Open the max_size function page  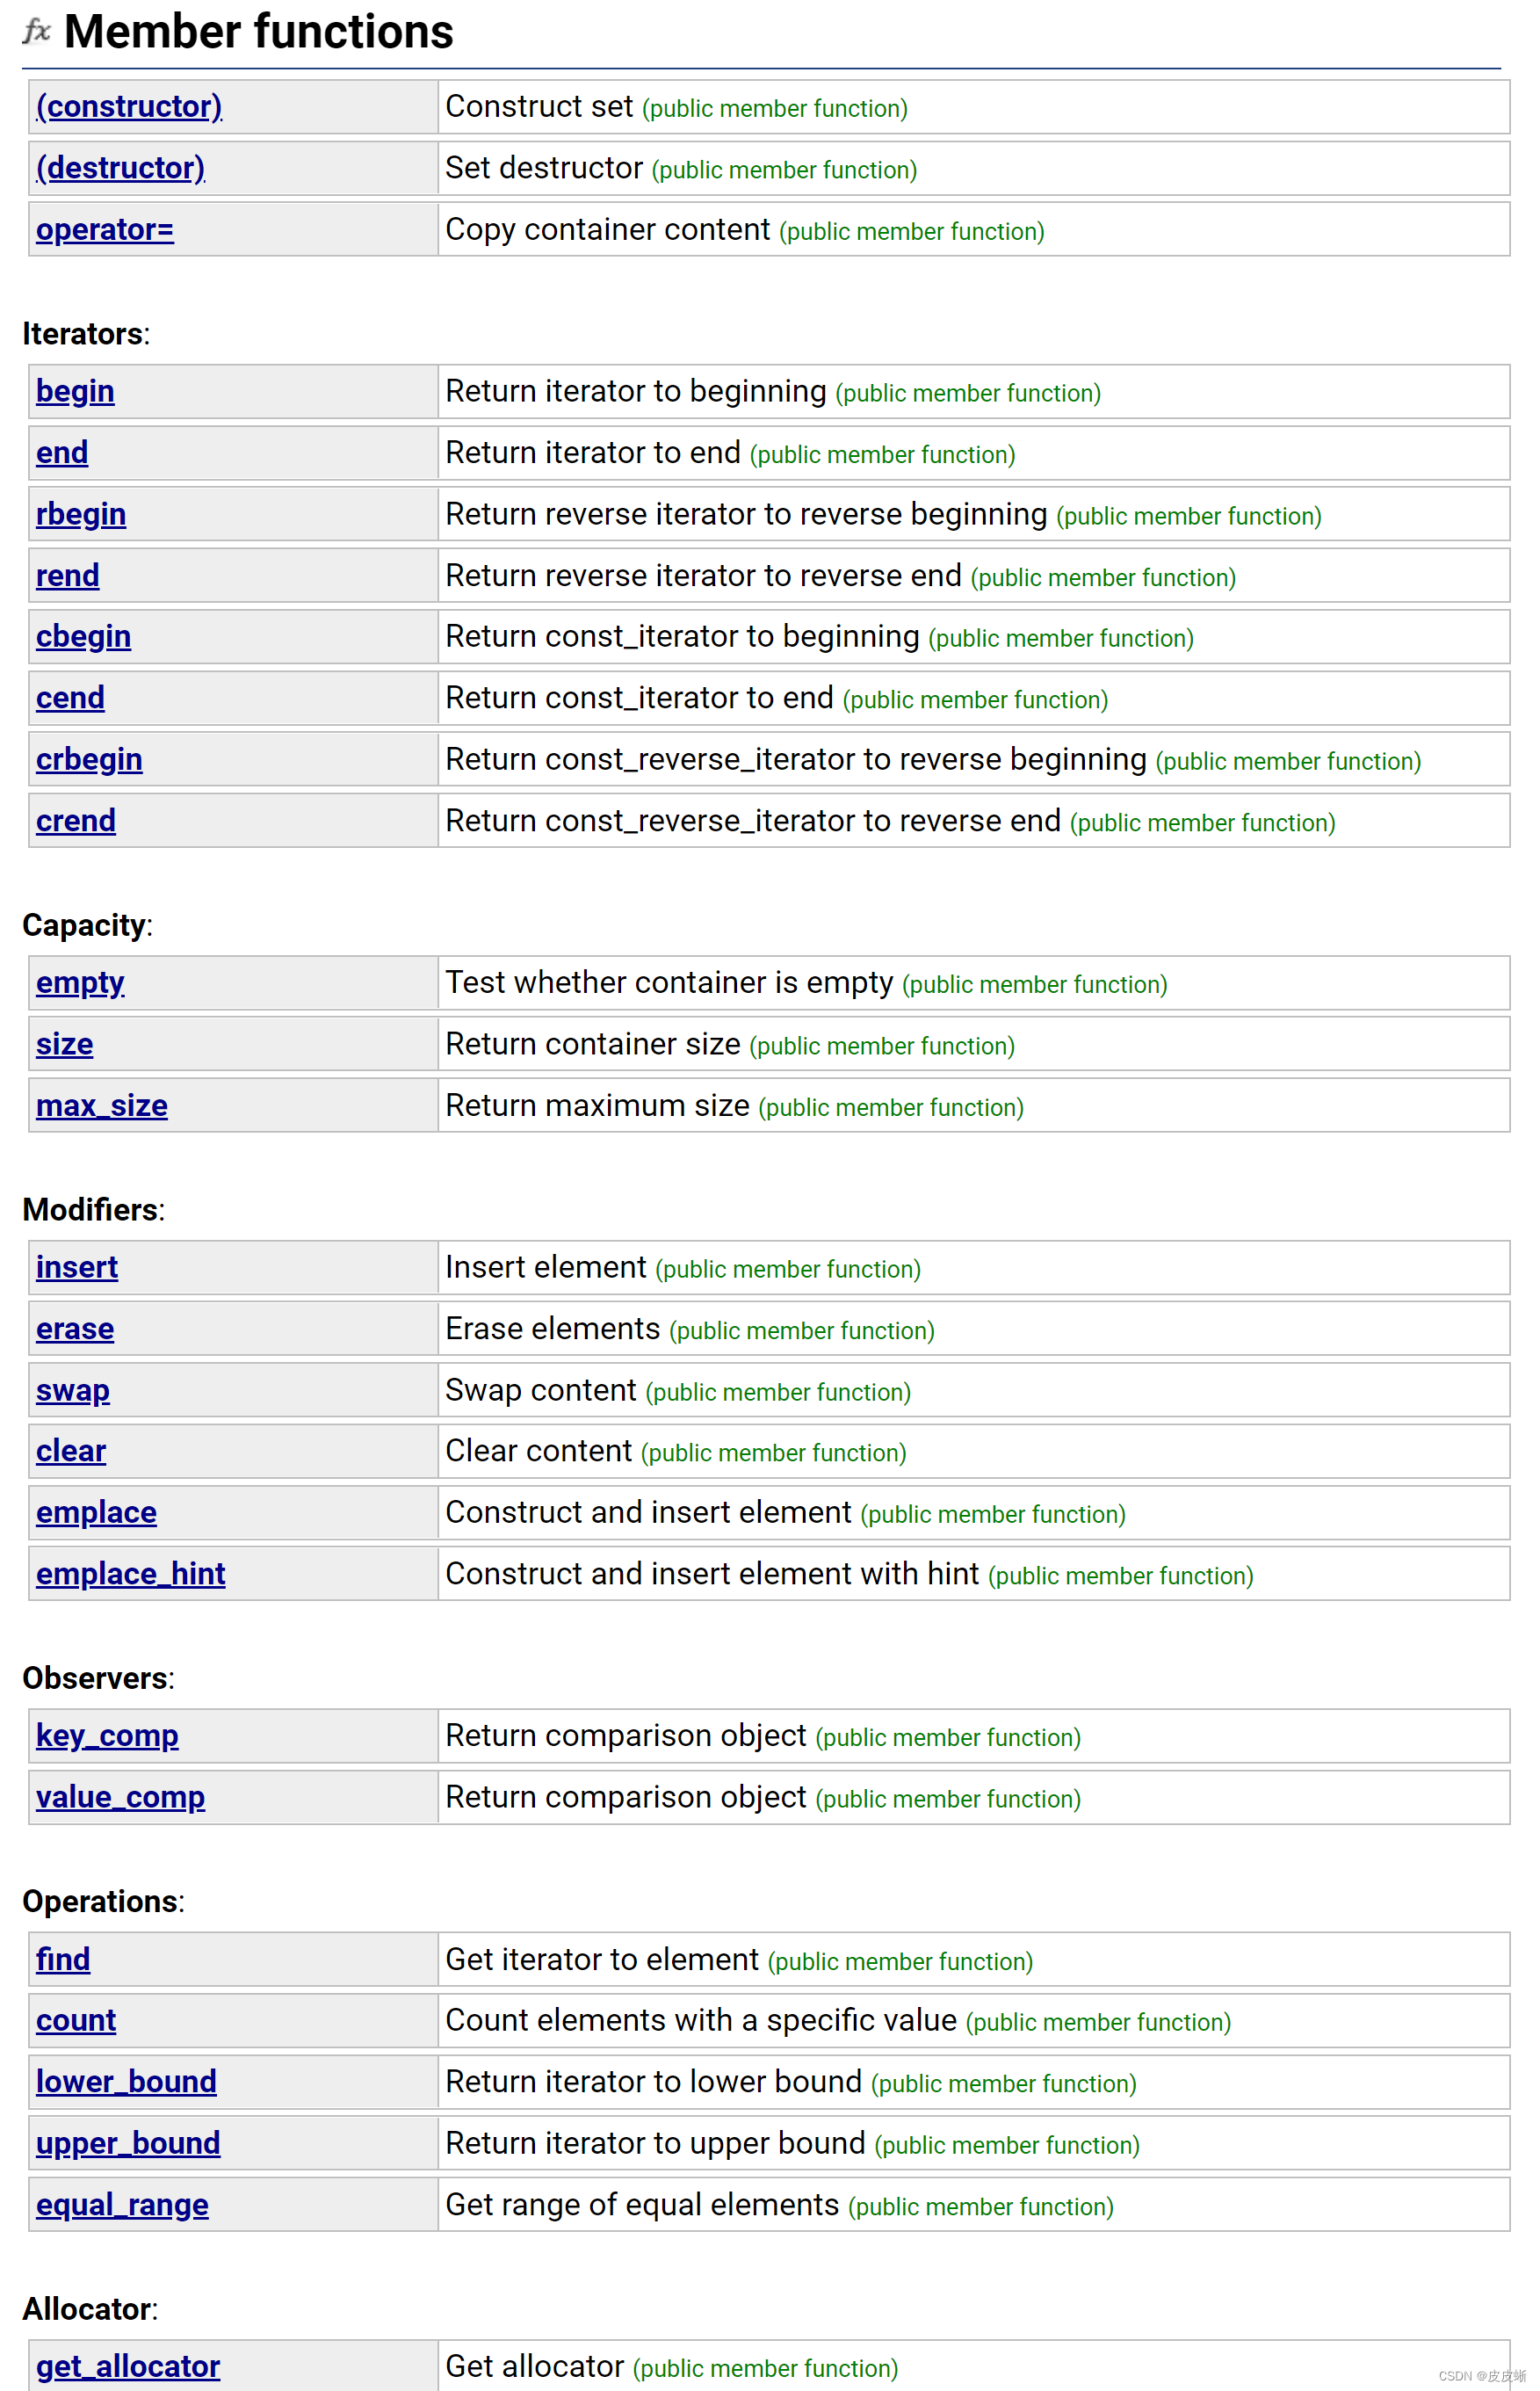pos(101,1105)
